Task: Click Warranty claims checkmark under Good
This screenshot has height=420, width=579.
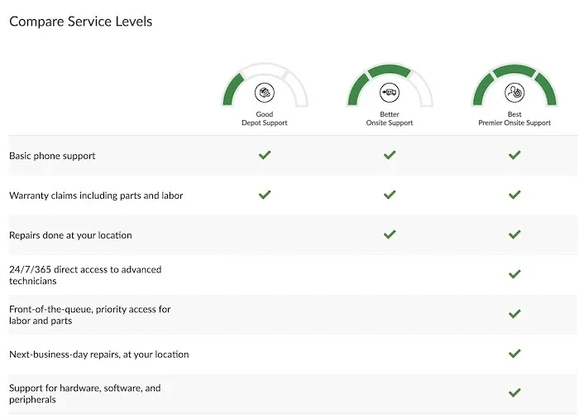Action: (x=265, y=195)
